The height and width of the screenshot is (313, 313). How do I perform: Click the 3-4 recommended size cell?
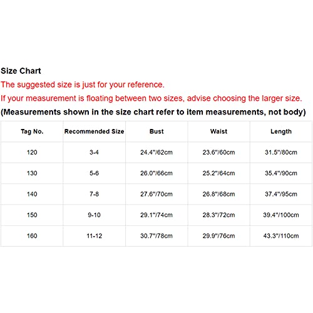tap(94, 152)
